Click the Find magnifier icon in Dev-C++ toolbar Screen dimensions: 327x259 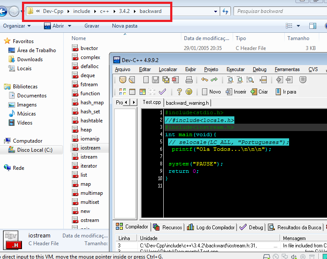coord(230,80)
